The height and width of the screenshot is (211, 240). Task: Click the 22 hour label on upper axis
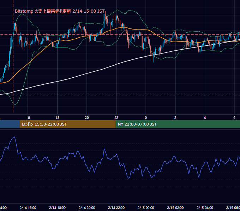pos(116,118)
